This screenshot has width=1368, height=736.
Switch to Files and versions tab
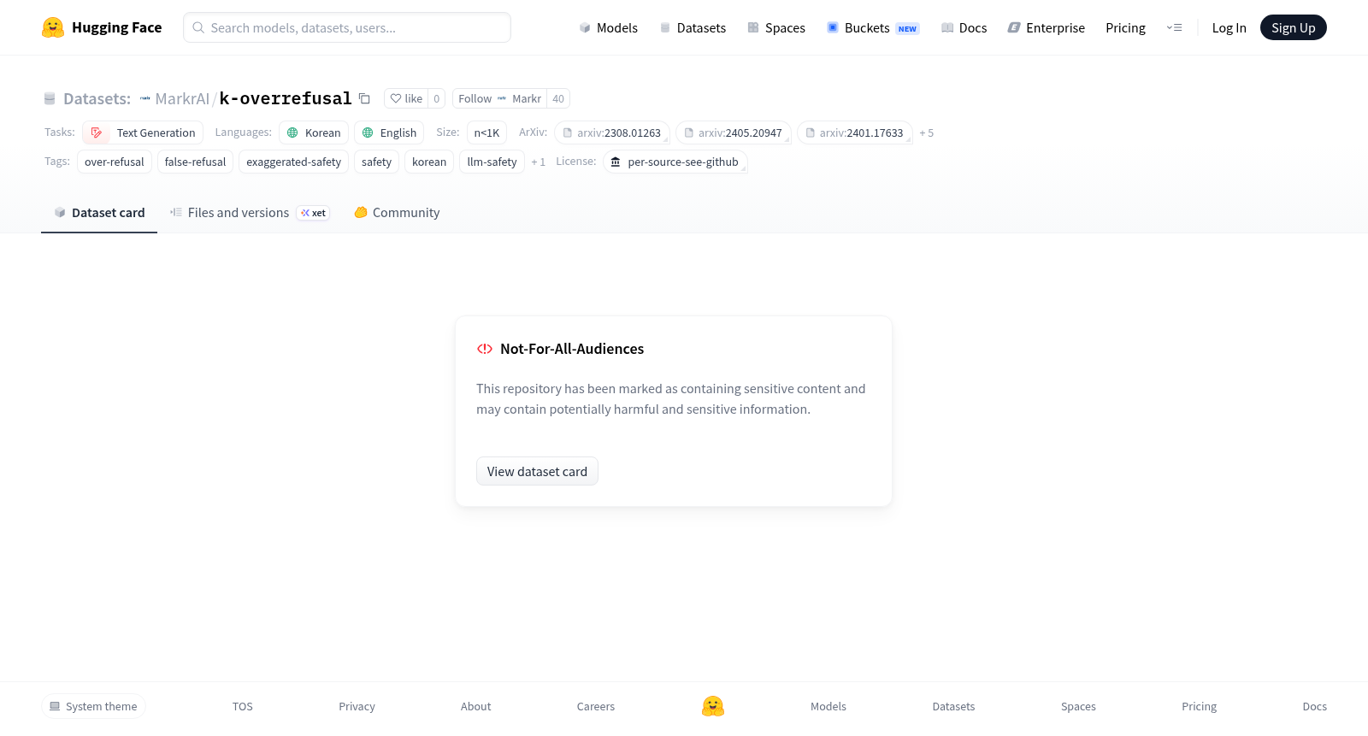coord(249,212)
